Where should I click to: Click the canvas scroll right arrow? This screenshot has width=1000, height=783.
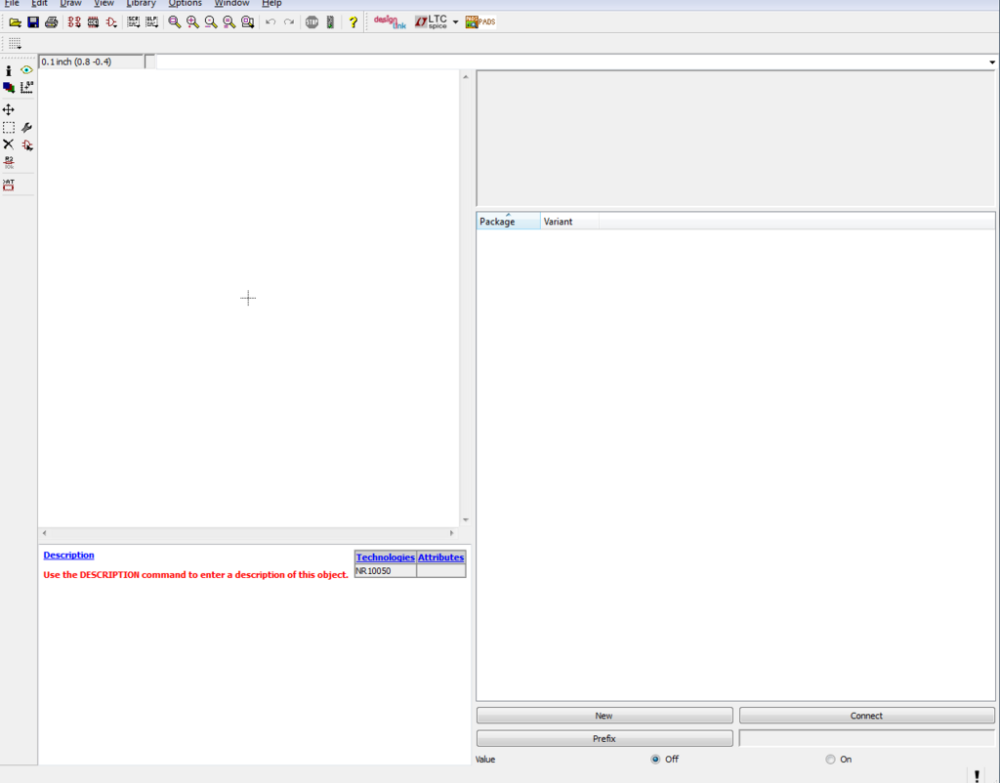(452, 533)
